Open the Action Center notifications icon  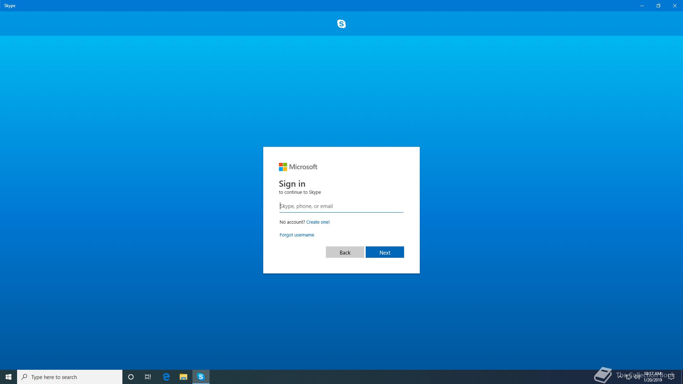671,377
